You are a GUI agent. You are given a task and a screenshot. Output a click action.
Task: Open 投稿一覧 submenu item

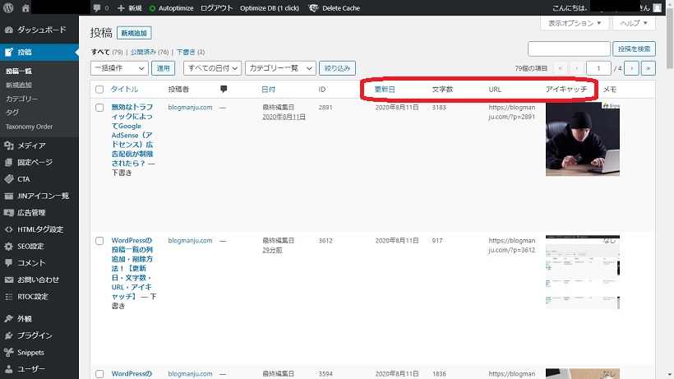(x=19, y=72)
